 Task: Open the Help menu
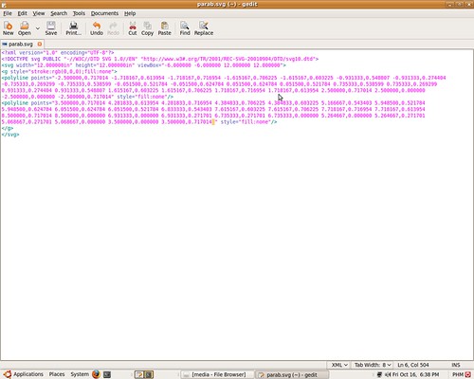(x=130, y=13)
